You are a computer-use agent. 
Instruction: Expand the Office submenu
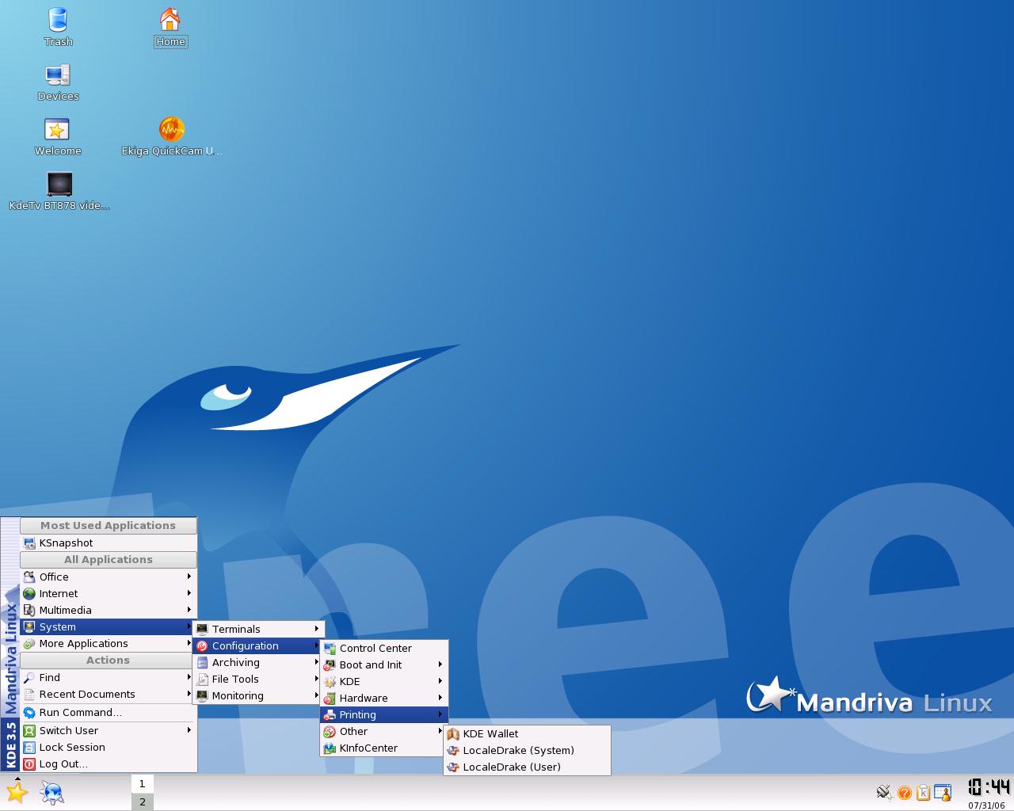pos(109,577)
